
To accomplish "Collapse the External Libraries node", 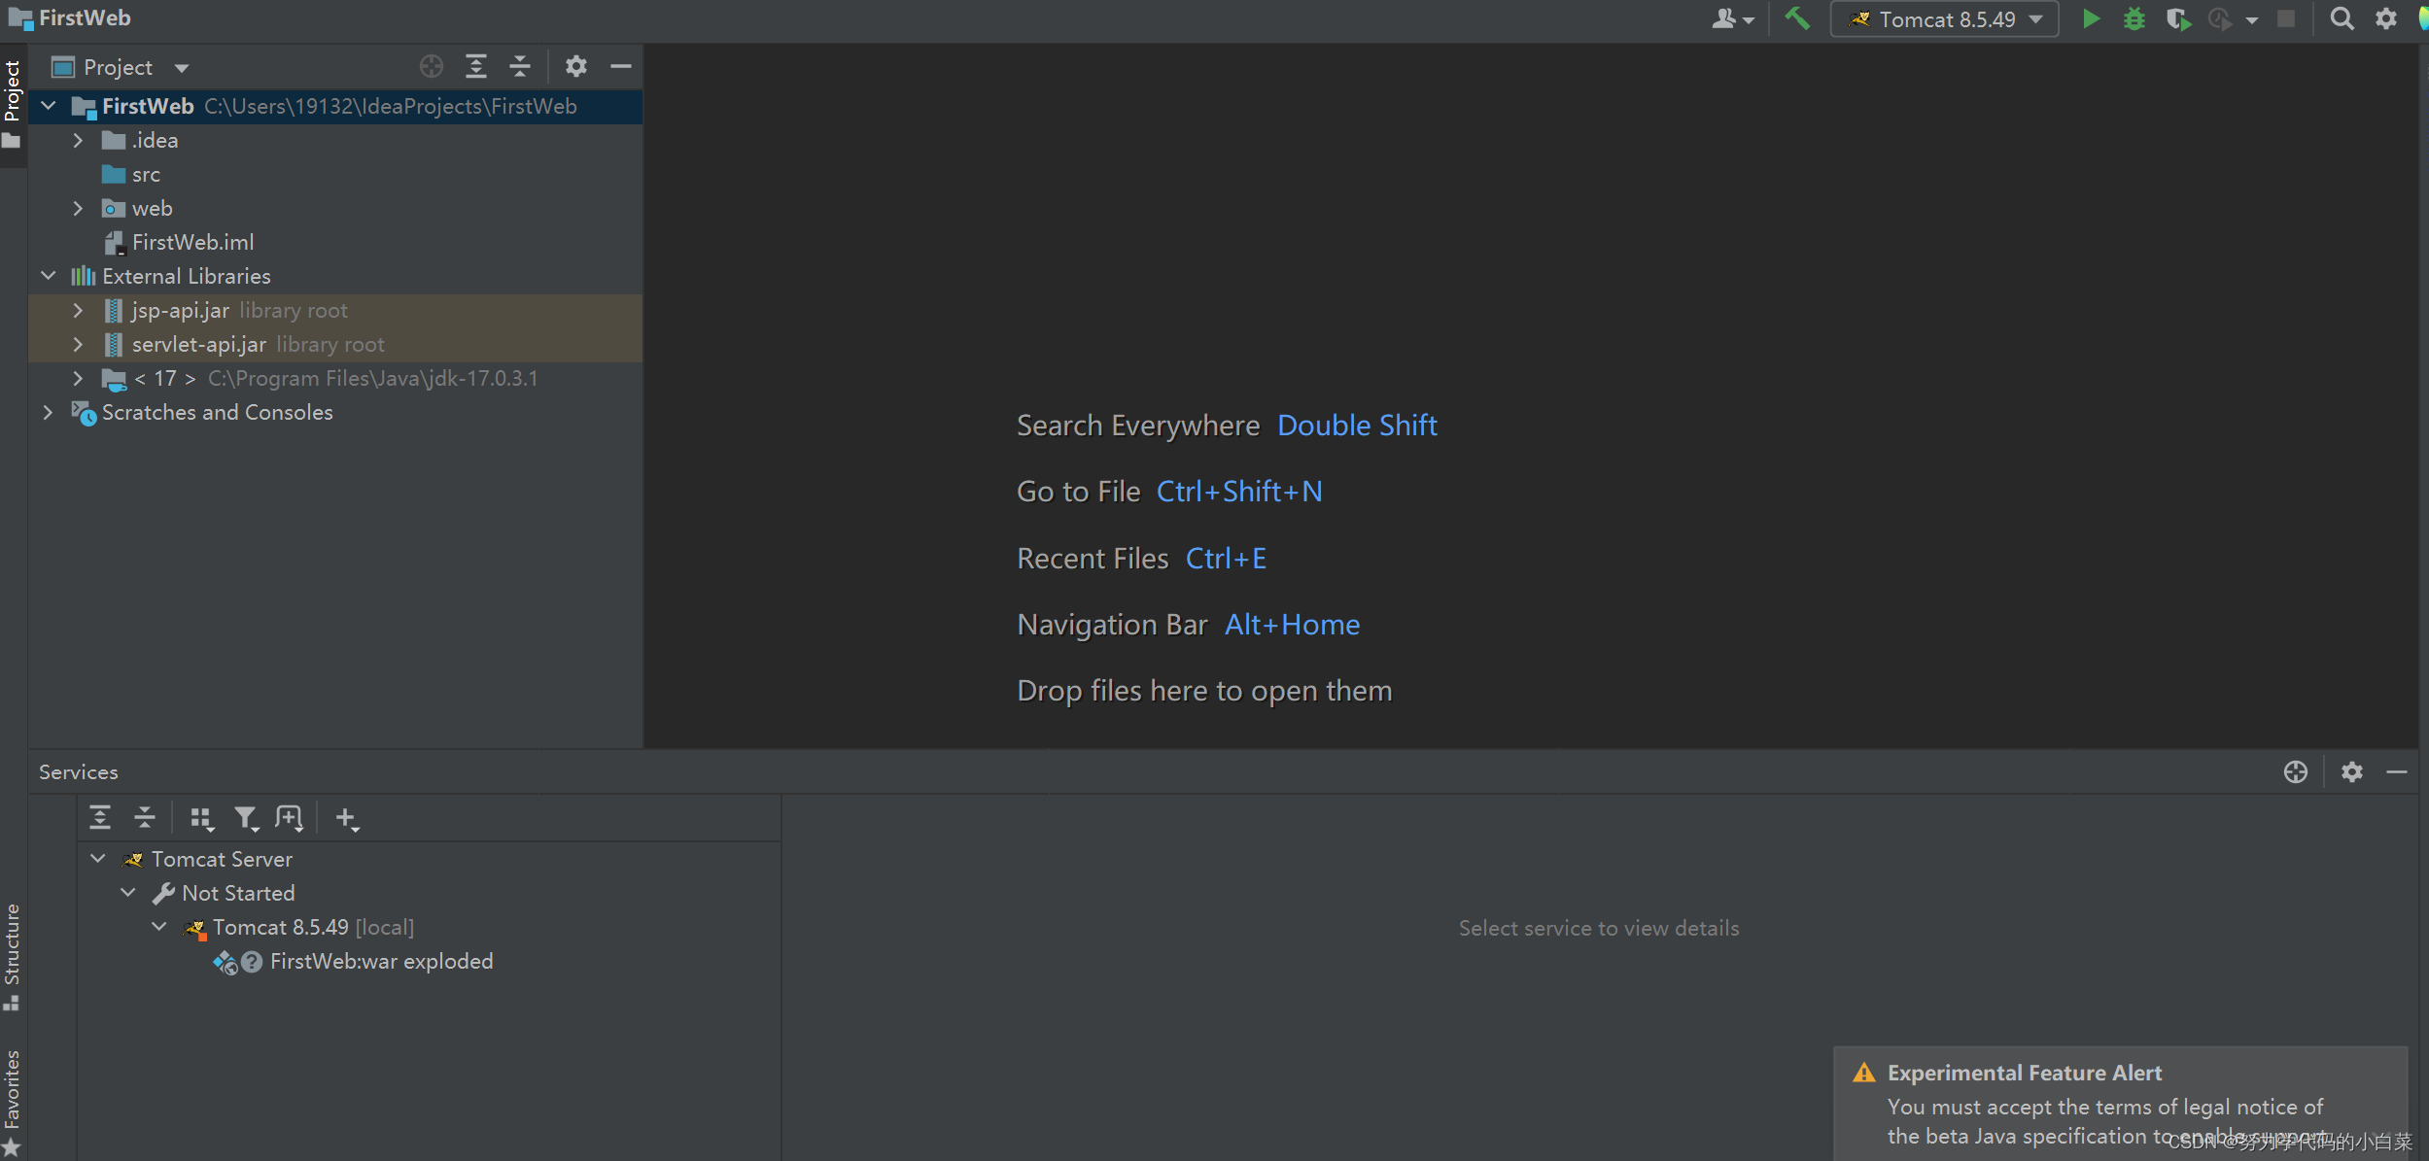I will click(49, 277).
